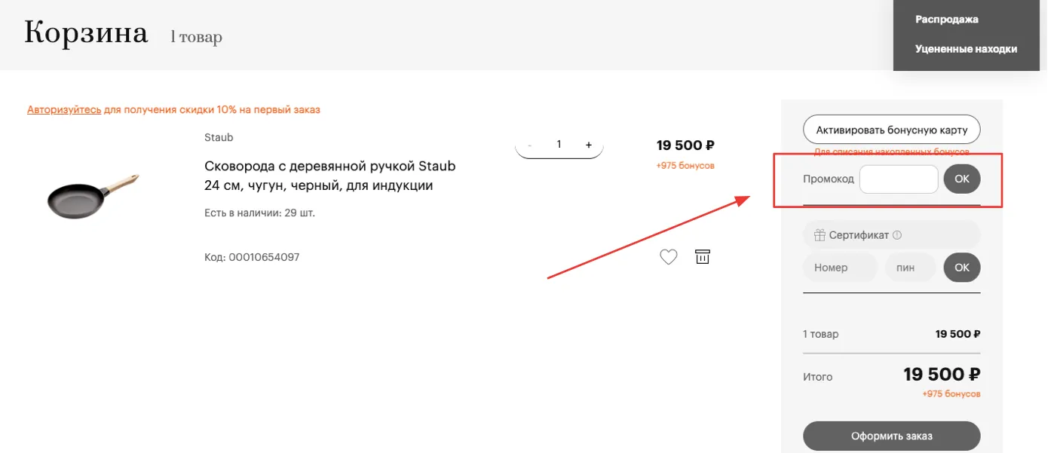Select Уцененные находки menu item

(x=966, y=49)
